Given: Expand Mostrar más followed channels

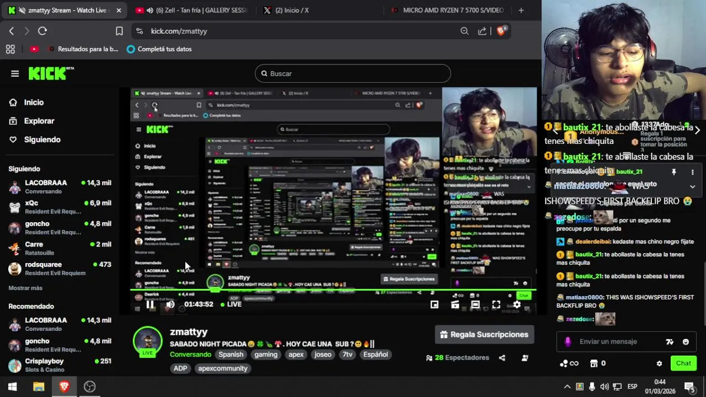Looking at the screenshot, I should pyautogui.click(x=25, y=288).
